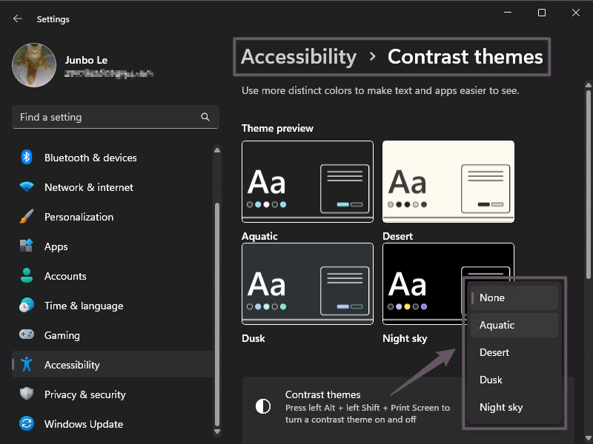This screenshot has width=593, height=444.
Task: Click the Dusk caption under preview
Action: tap(254, 338)
